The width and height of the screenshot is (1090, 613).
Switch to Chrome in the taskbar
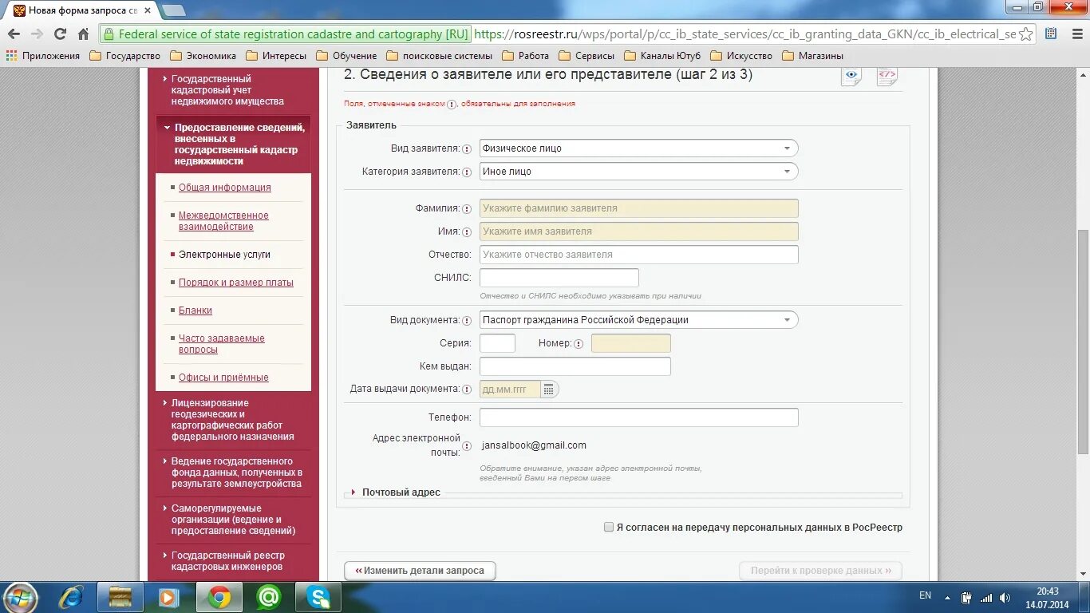click(x=219, y=597)
